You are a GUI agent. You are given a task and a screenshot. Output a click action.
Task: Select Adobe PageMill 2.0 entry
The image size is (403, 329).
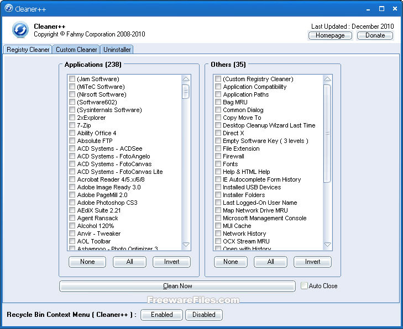tap(102, 195)
